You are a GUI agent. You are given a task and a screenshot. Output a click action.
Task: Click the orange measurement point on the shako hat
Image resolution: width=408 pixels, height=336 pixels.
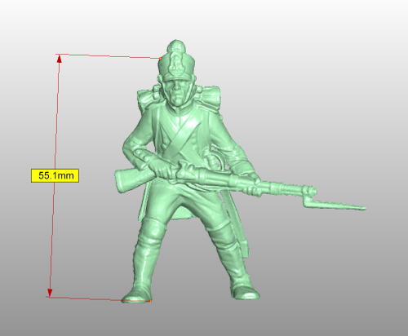tap(161, 59)
